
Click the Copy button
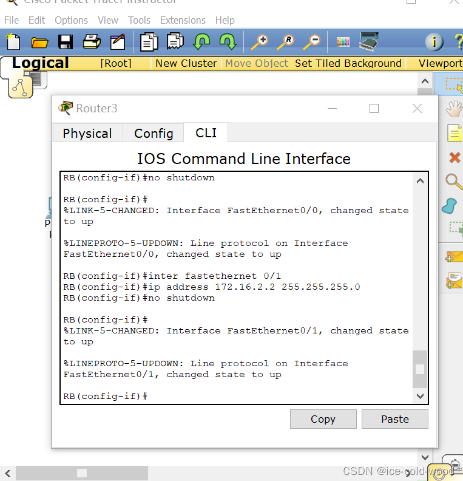[323, 419]
